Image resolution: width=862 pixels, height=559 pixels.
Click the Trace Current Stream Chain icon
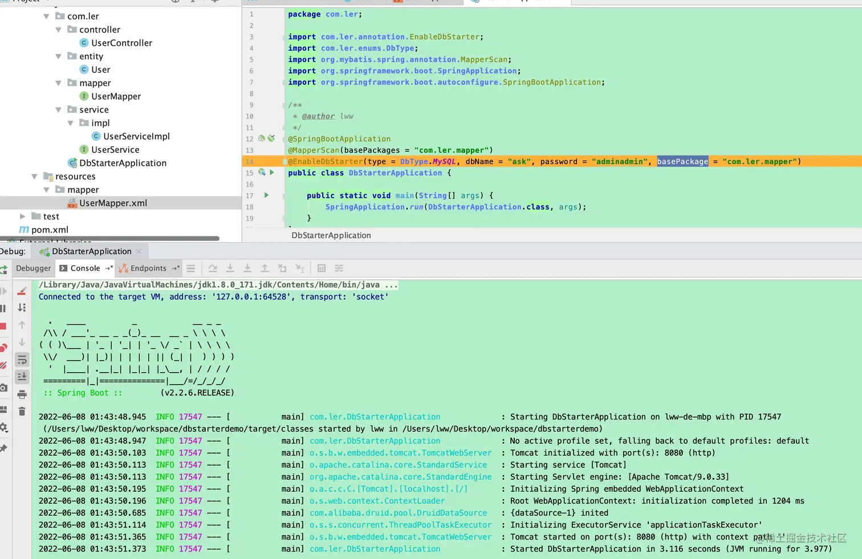[339, 268]
